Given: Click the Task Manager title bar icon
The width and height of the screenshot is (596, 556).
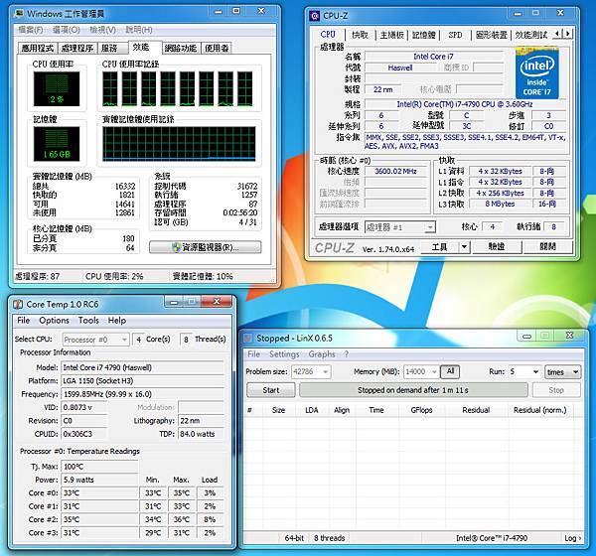Looking at the screenshot, I should click(19, 14).
